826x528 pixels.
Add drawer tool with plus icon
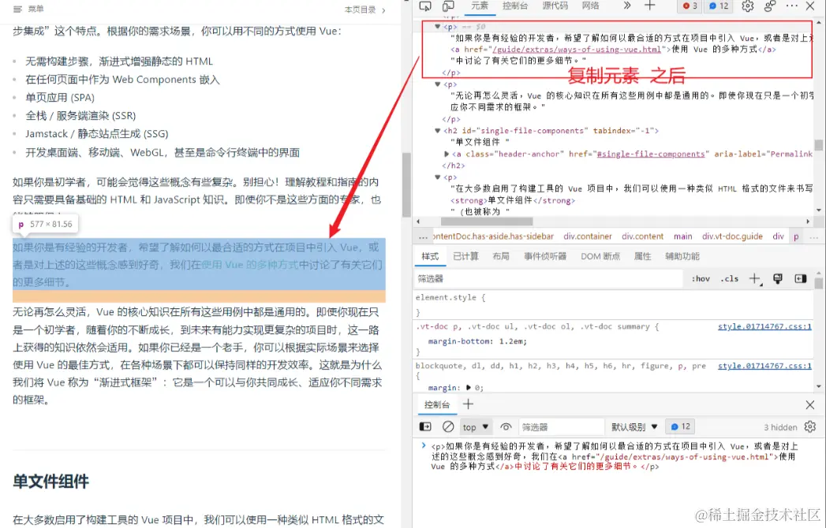pos(468,404)
